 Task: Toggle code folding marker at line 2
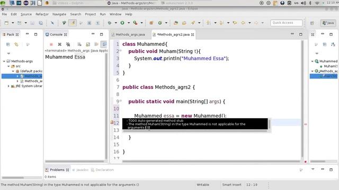click(121, 51)
